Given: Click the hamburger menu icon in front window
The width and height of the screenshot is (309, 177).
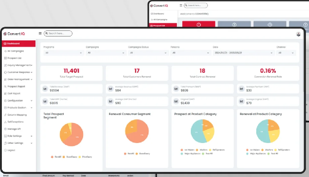Looking at the screenshot, I should pyautogui.click(x=40, y=34).
